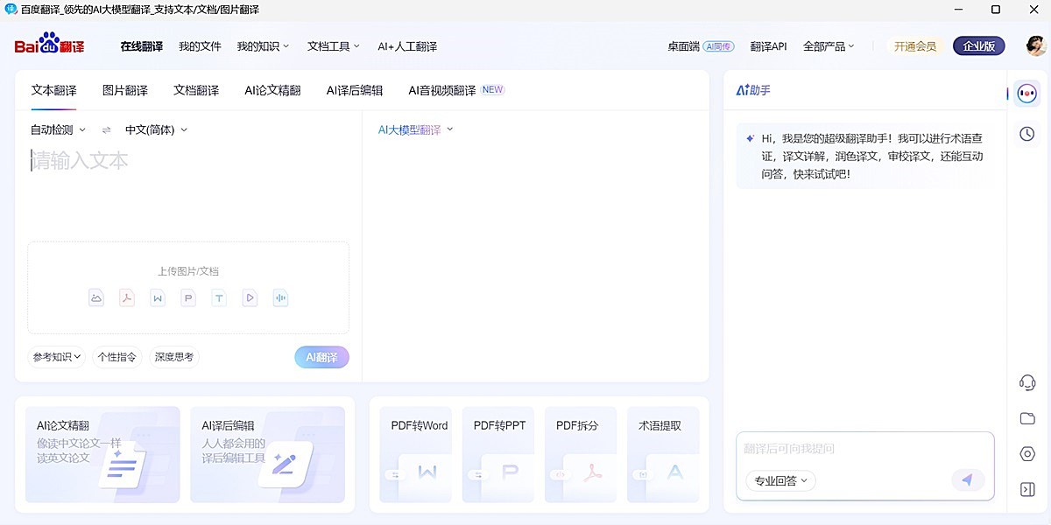Image resolution: width=1051 pixels, height=525 pixels.
Task: Select the image upload icon
Action: [95, 297]
